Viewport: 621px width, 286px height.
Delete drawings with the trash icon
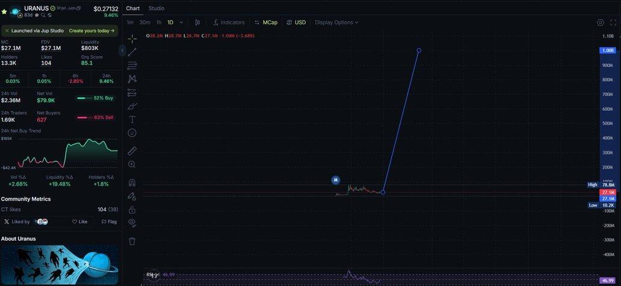(132, 241)
